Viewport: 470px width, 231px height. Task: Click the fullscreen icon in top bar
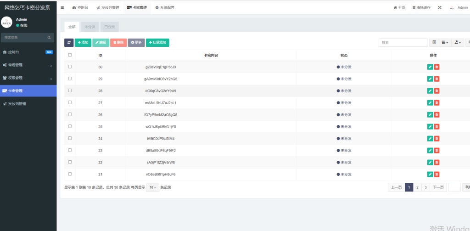point(440,8)
